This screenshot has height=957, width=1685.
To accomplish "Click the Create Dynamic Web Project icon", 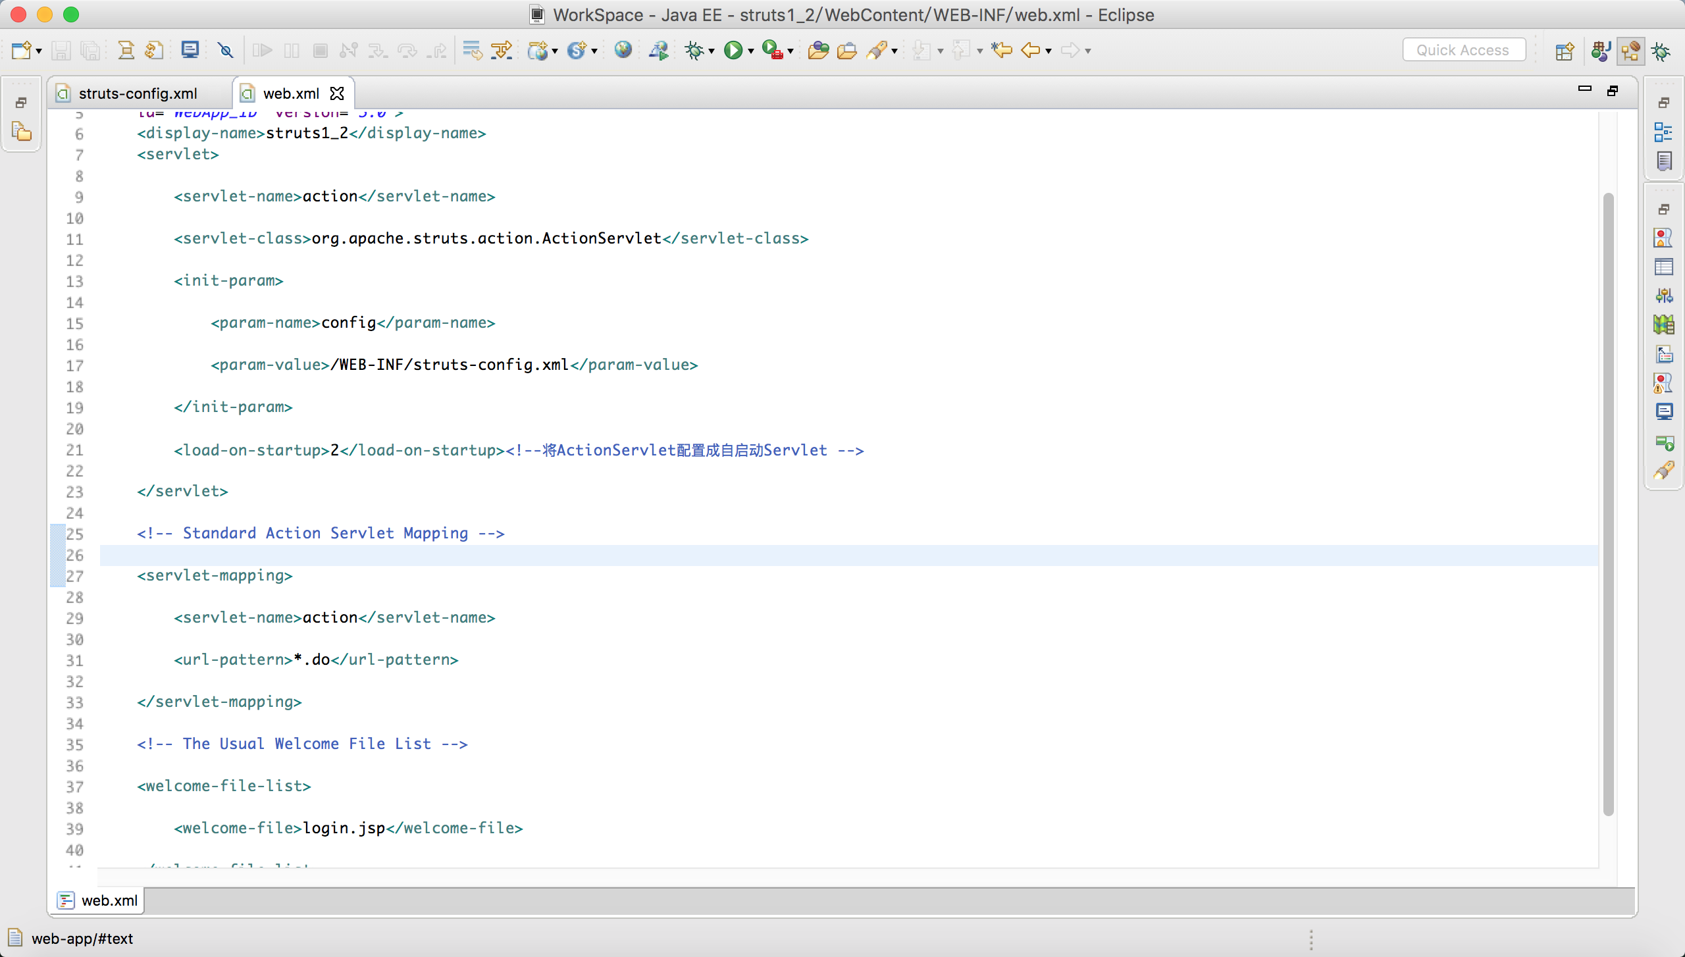I will point(538,51).
